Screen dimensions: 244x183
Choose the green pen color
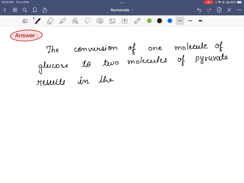coord(149,21)
